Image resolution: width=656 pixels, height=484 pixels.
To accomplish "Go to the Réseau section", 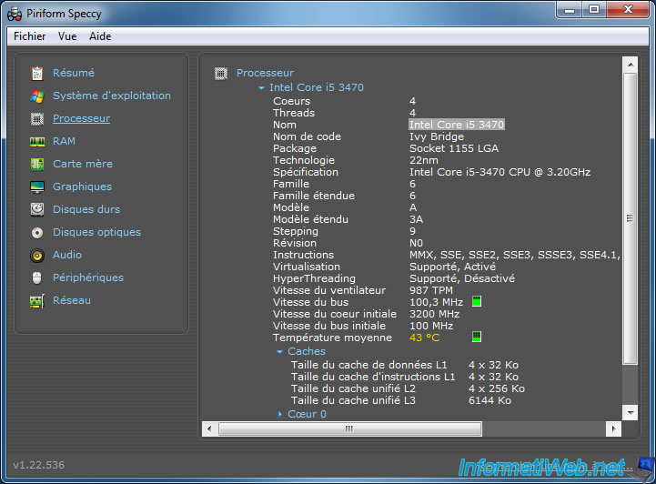I will [x=72, y=300].
